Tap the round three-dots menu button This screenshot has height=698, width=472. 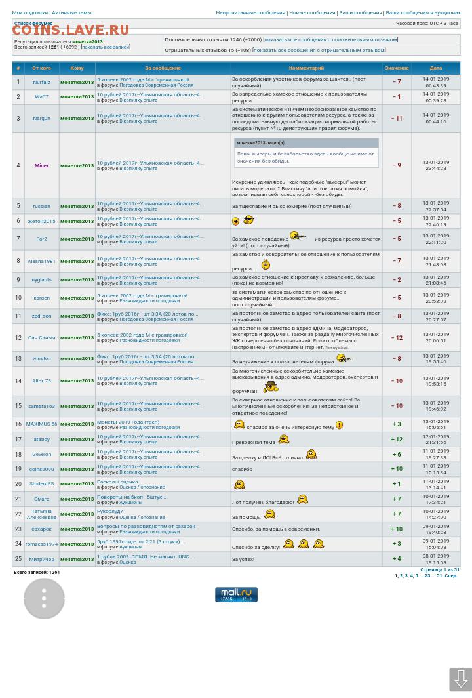coord(44,598)
